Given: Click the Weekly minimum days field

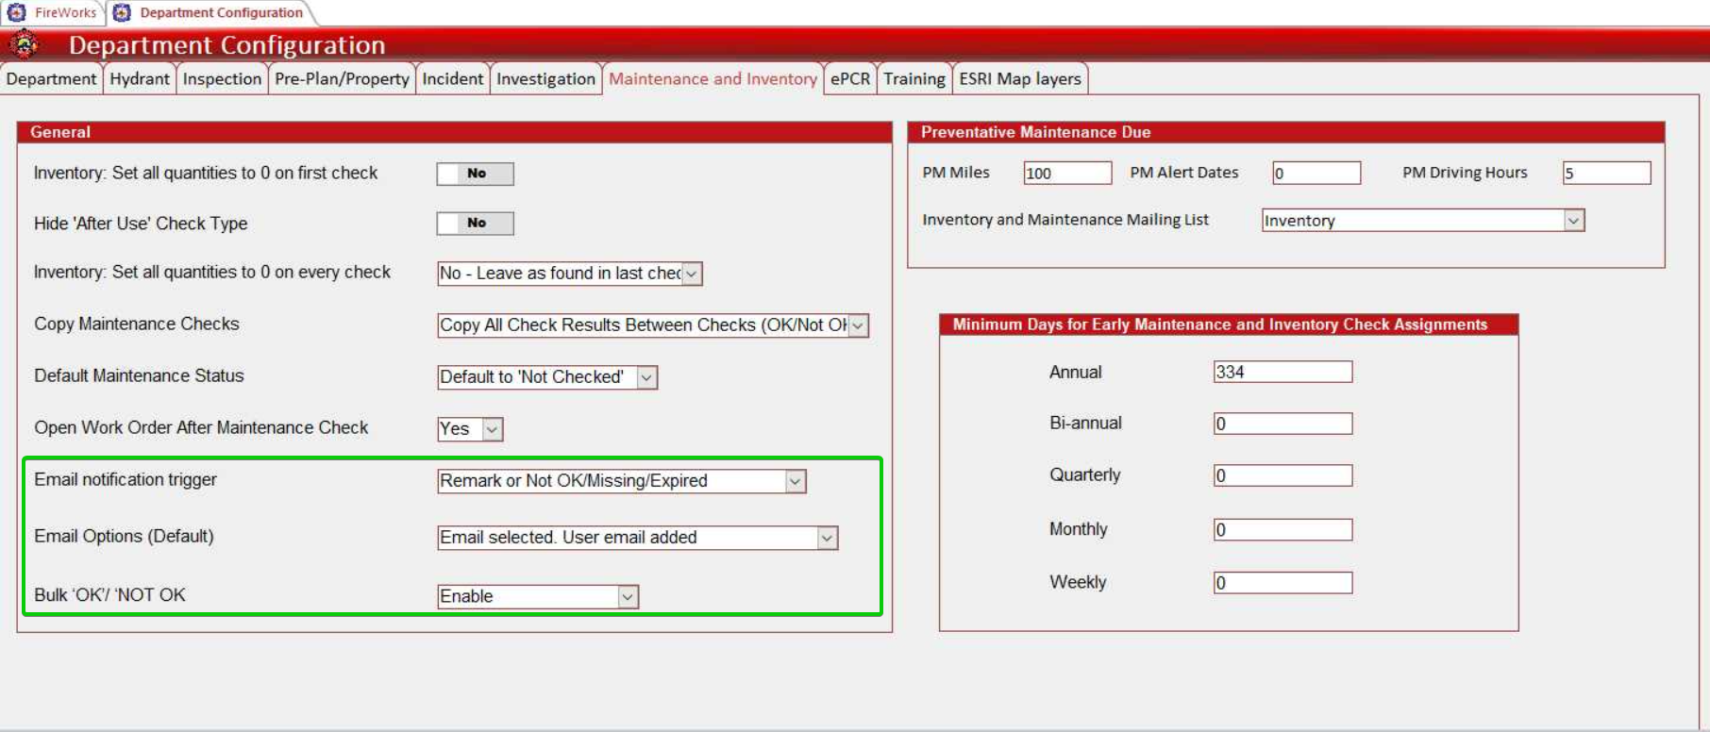Looking at the screenshot, I should pyautogui.click(x=1282, y=583).
